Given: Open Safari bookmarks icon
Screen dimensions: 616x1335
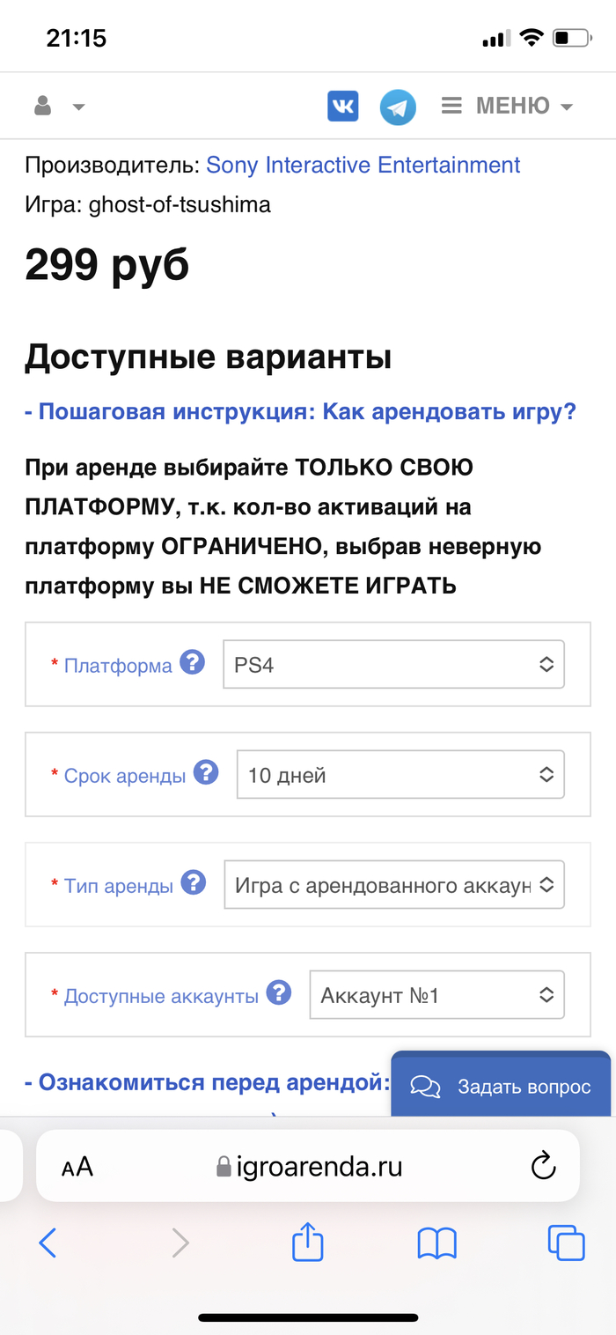Looking at the screenshot, I should click(x=436, y=1243).
